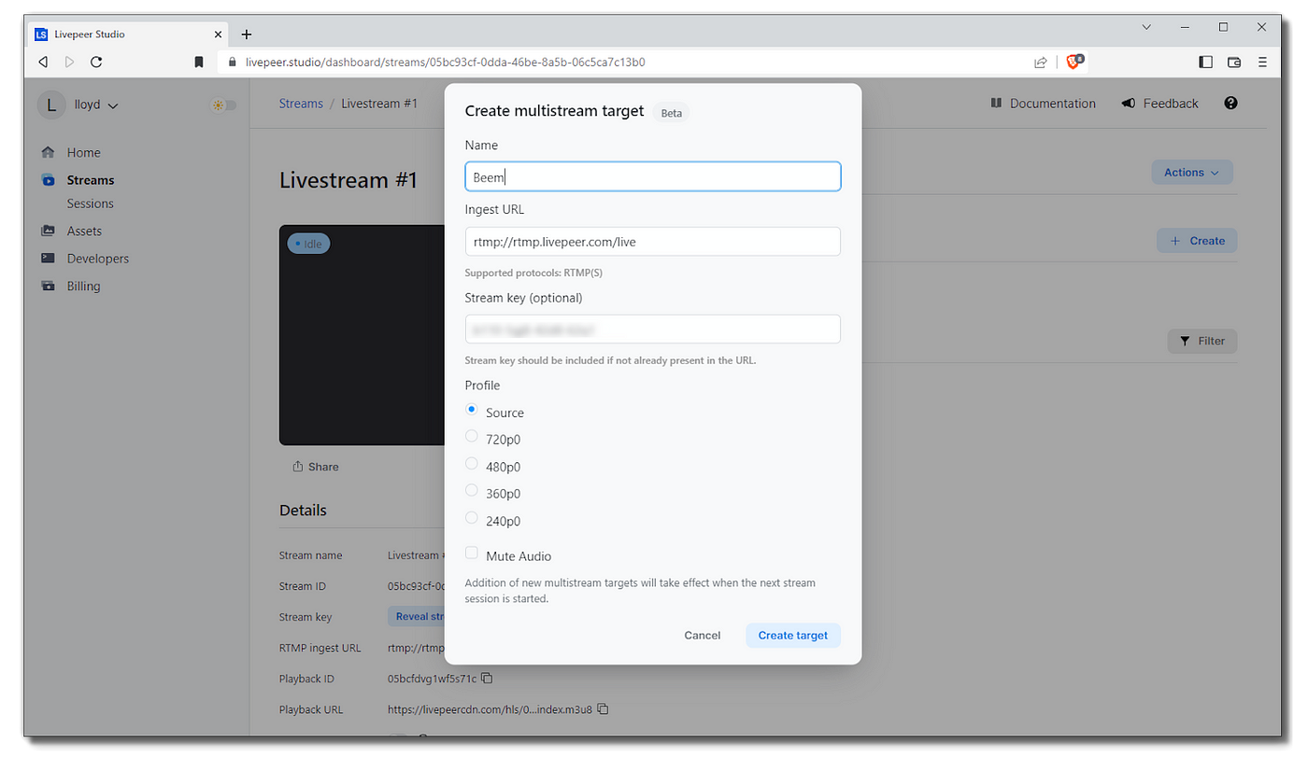Click the Stream key optional input field
Screen dimensions: 1308x757
coord(653,329)
